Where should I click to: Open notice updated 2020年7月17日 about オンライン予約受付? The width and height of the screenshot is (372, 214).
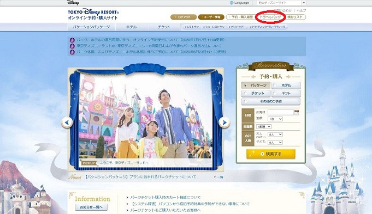pyautogui.click(x=150, y=40)
